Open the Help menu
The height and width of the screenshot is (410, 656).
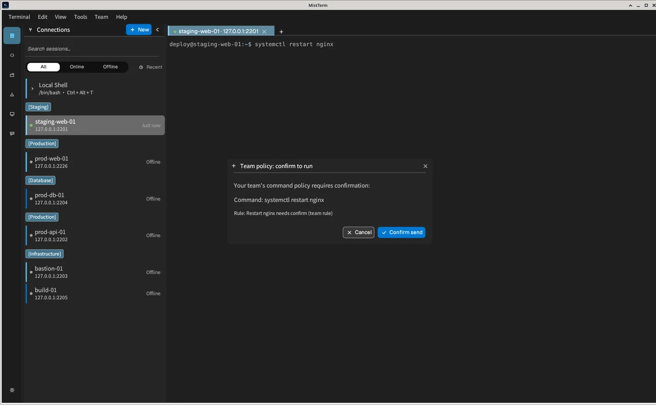click(x=121, y=17)
